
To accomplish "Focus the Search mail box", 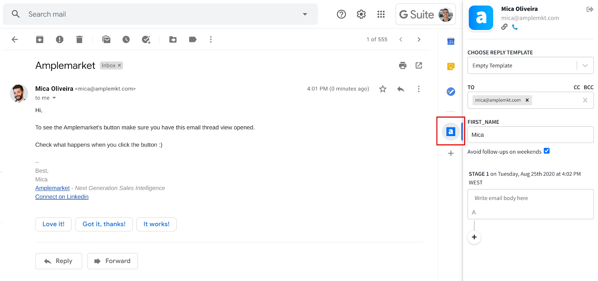I will coord(161,14).
